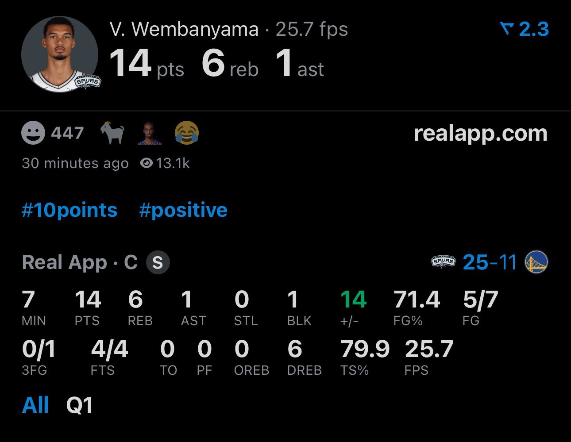This screenshot has width=571, height=442.
Task: Select the All quarters tab
Action: point(35,404)
